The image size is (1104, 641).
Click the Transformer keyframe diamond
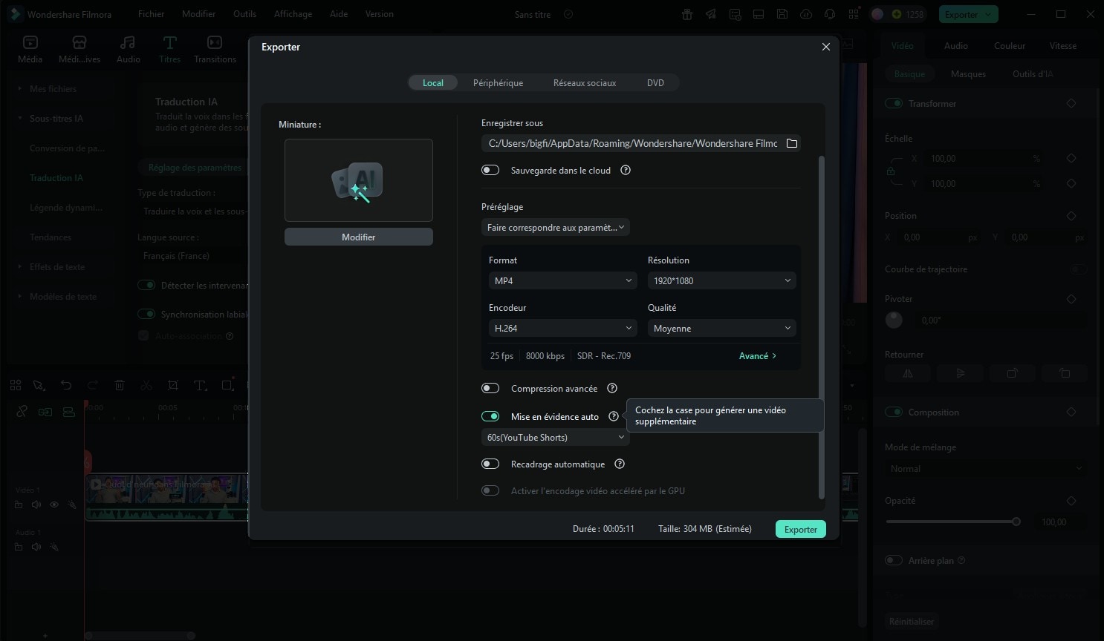pos(1071,103)
